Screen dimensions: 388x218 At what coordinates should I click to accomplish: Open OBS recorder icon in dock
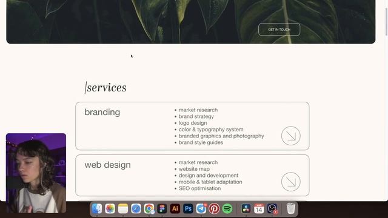click(272, 208)
